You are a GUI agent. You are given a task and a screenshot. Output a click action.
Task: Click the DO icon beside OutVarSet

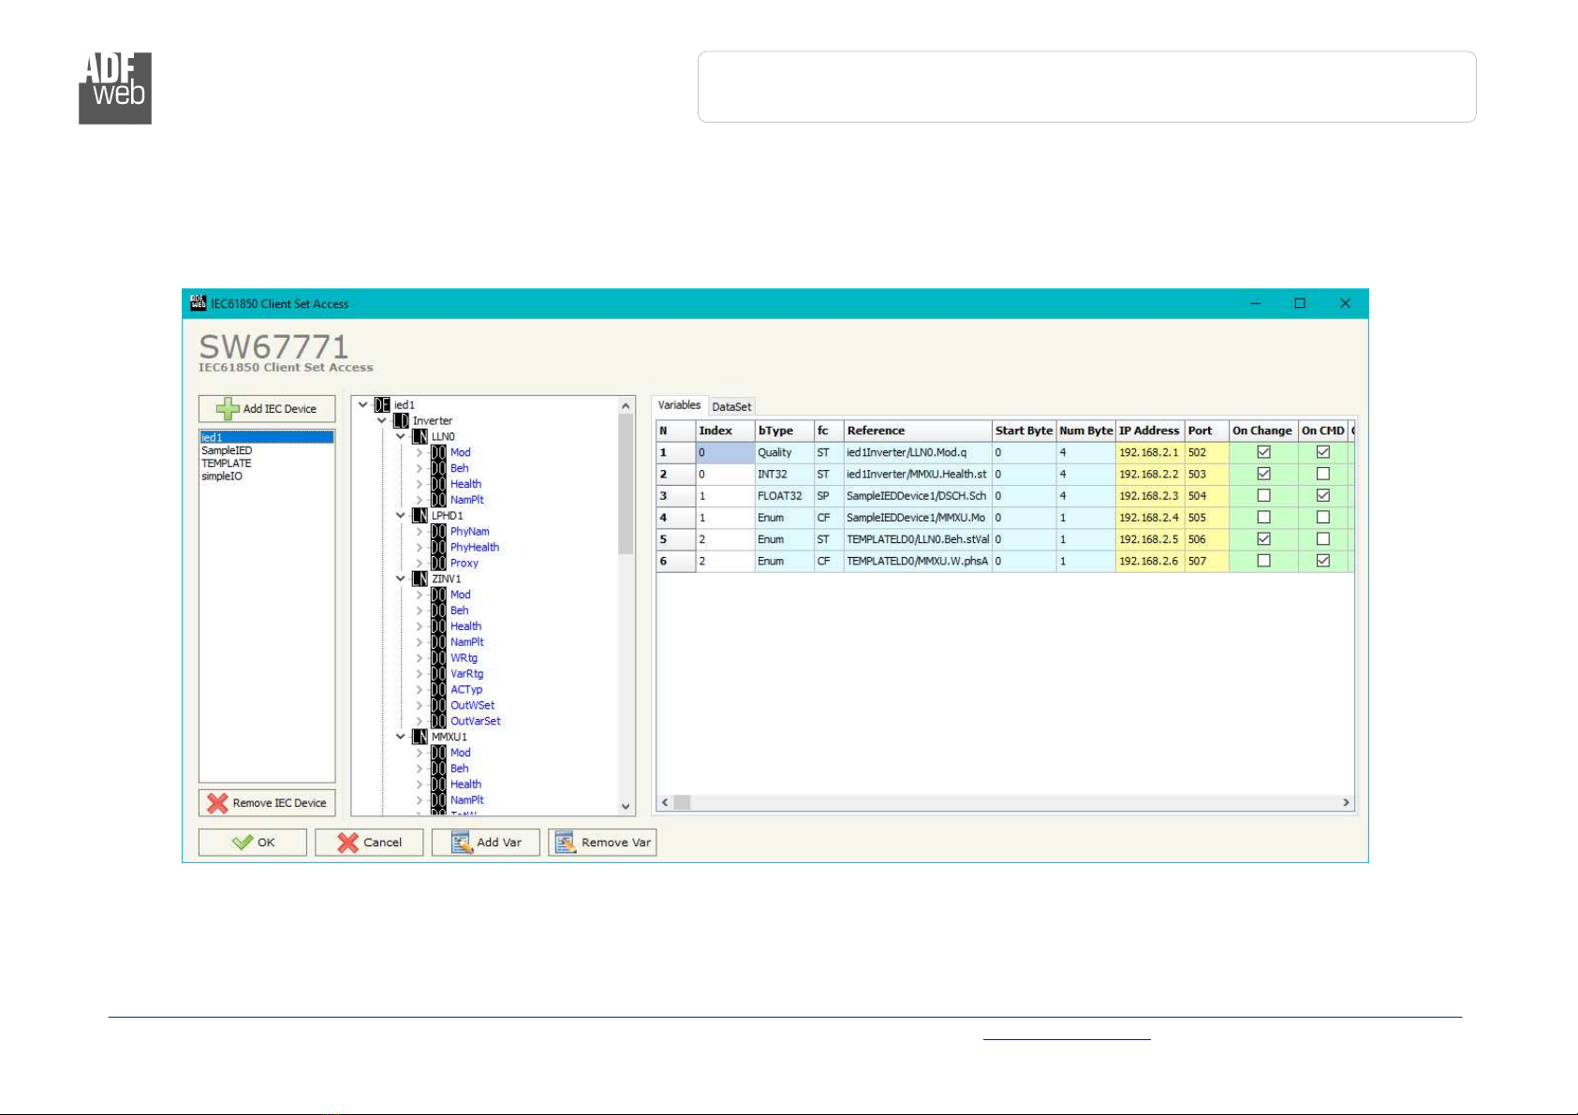438,722
